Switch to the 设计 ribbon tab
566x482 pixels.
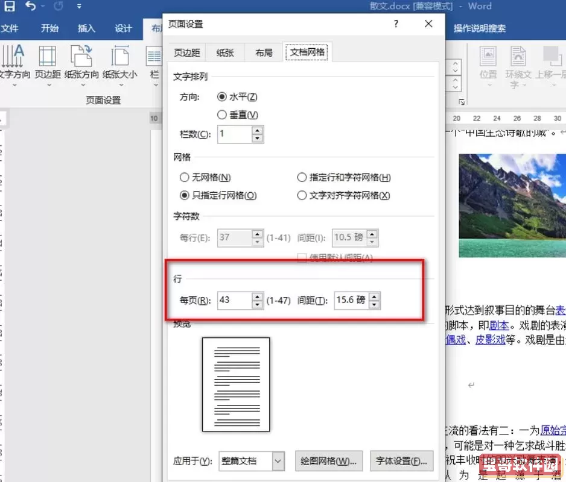[x=124, y=28]
